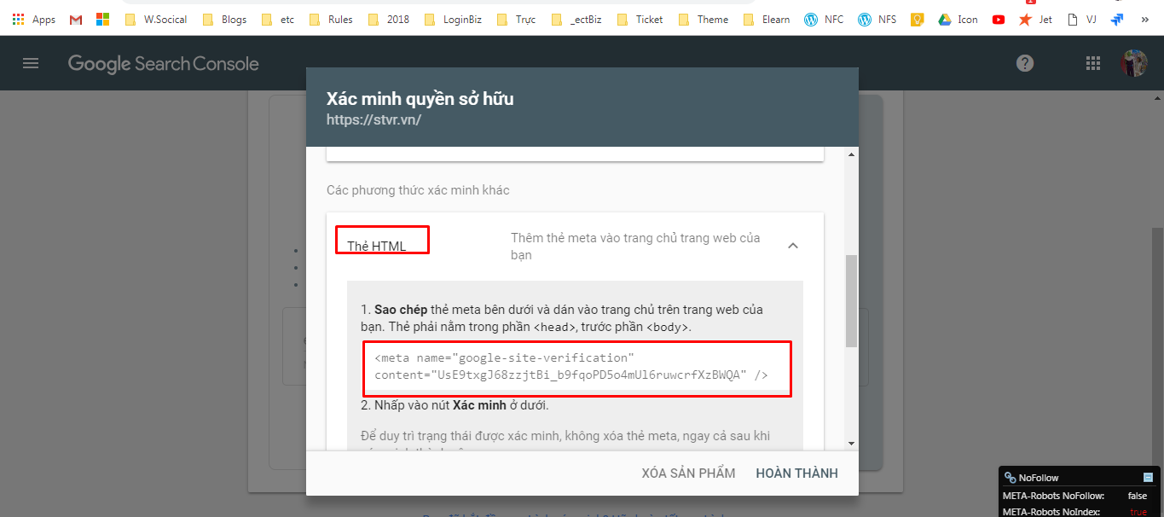This screenshot has height=517, width=1164.
Task: Open the Elearn bookmark folder
Action: (767, 19)
